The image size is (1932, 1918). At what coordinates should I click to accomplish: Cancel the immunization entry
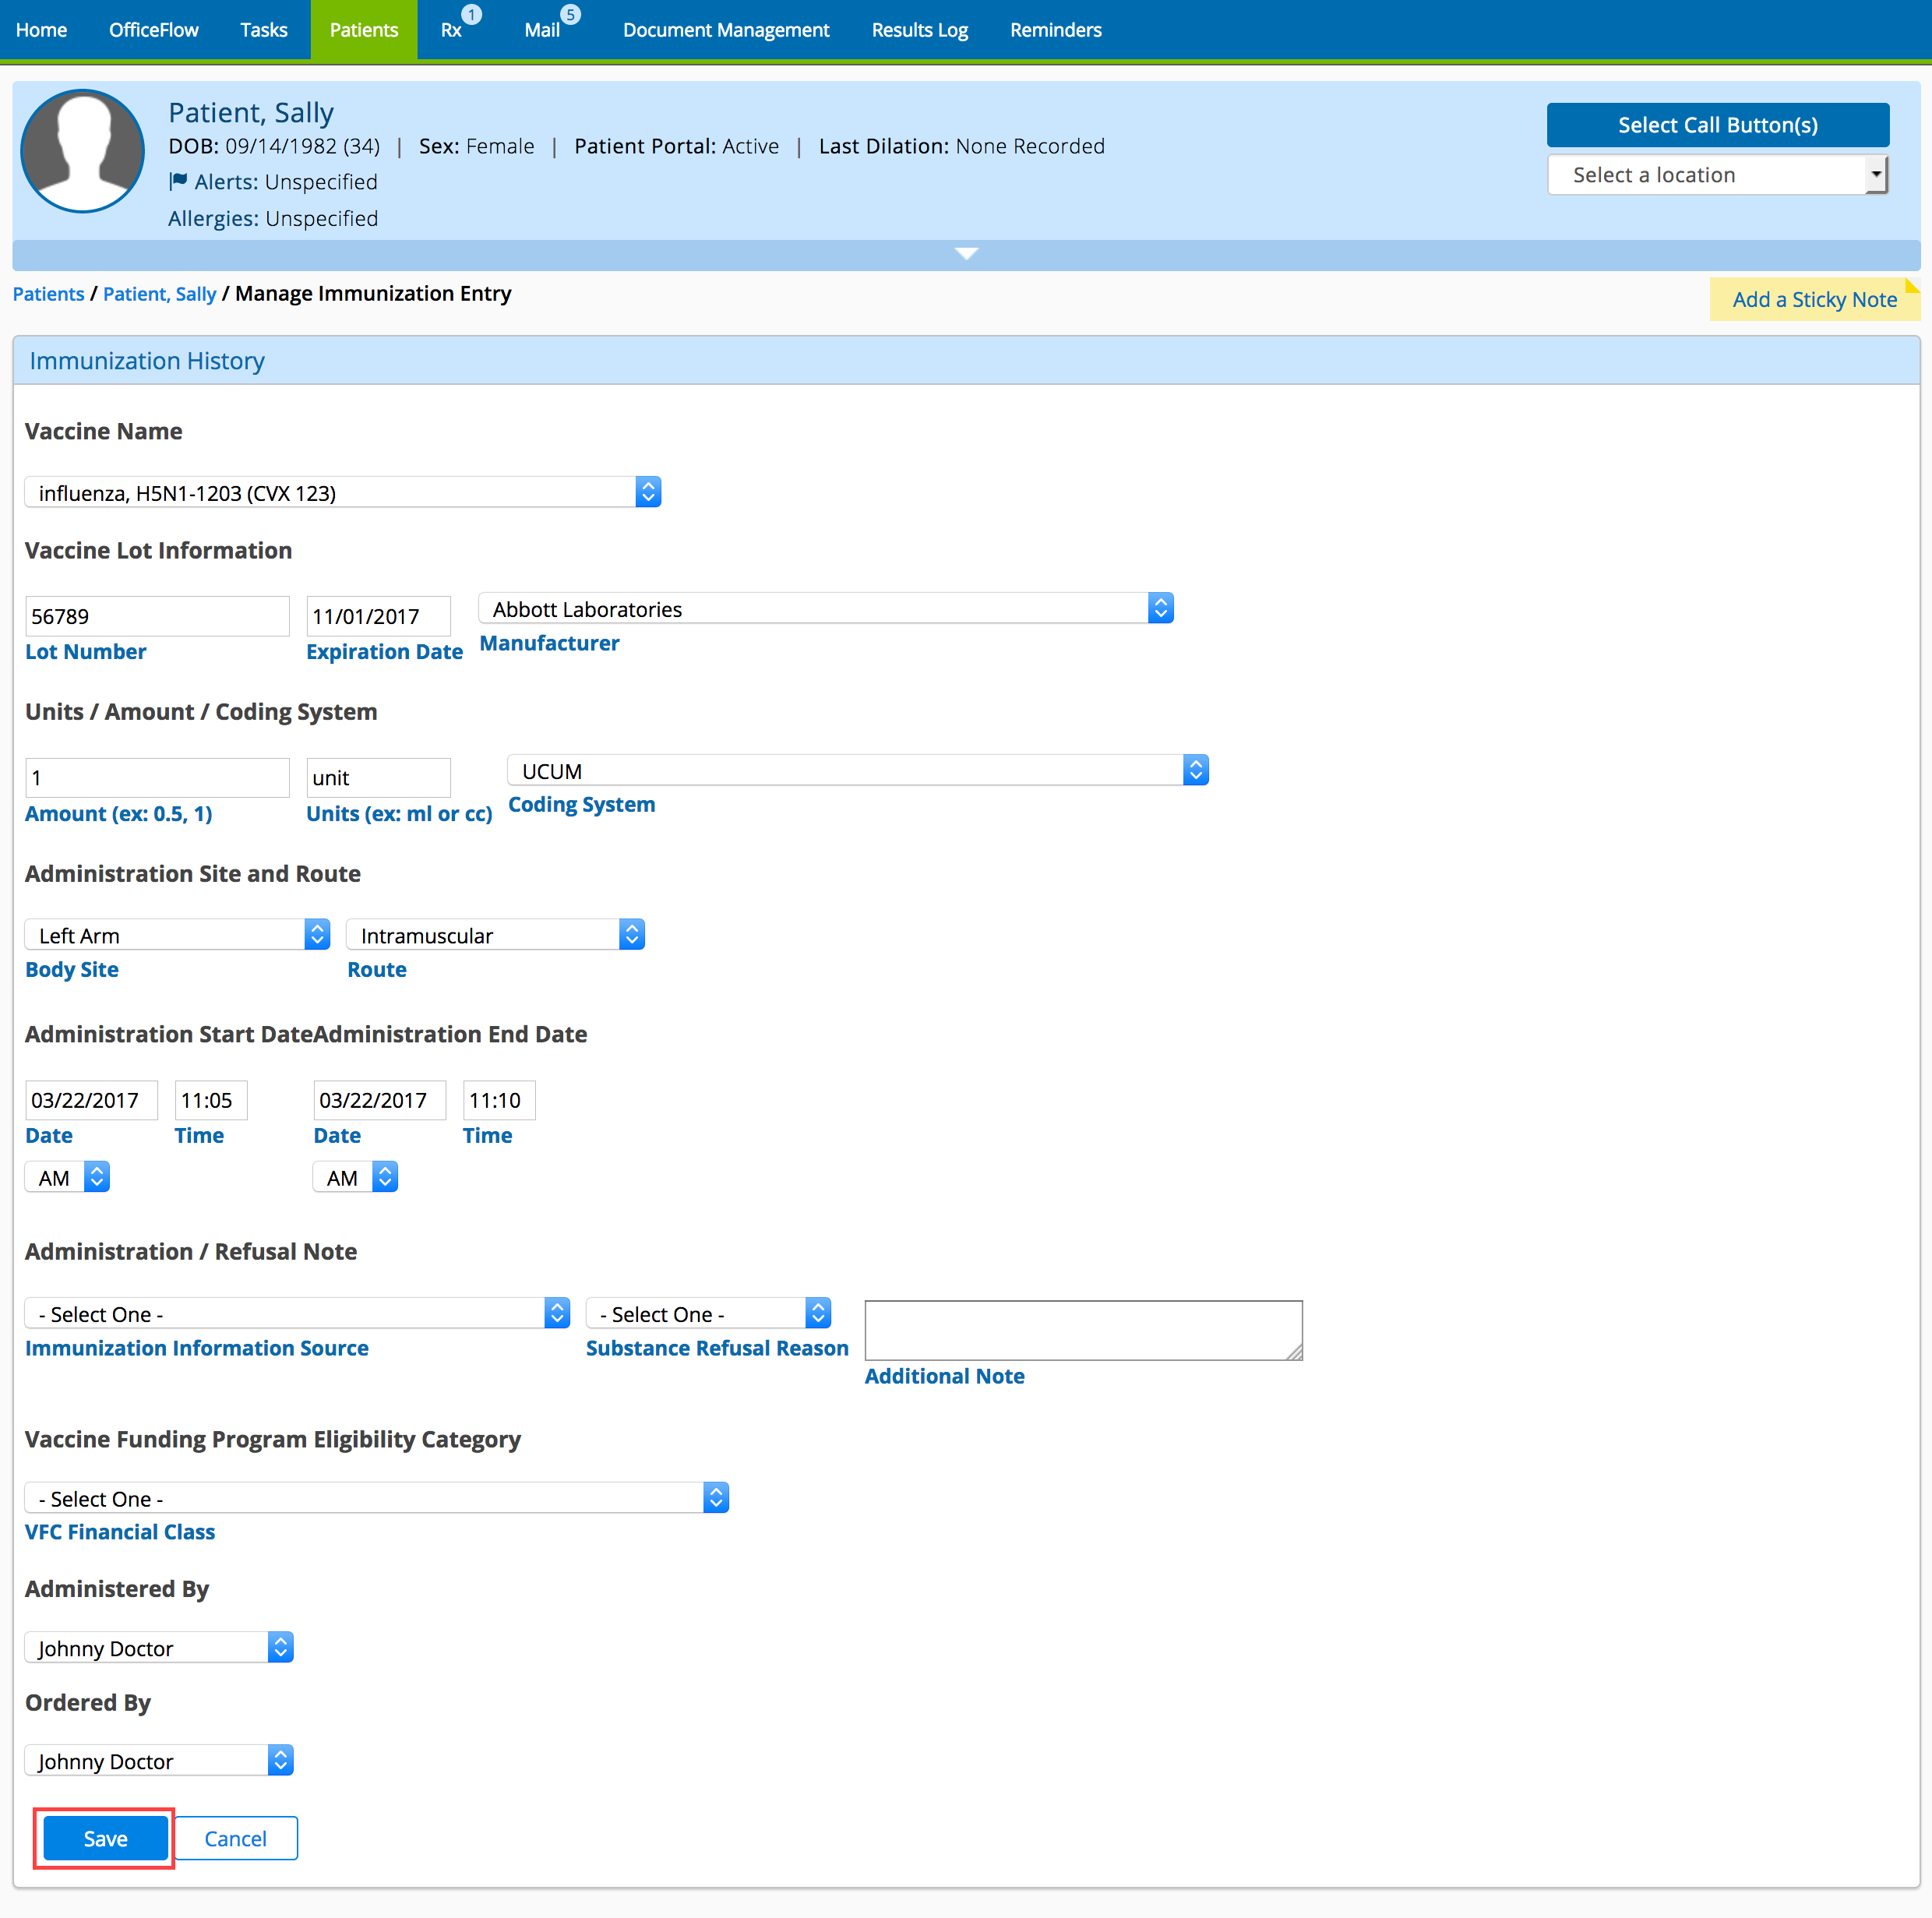[x=235, y=1838]
